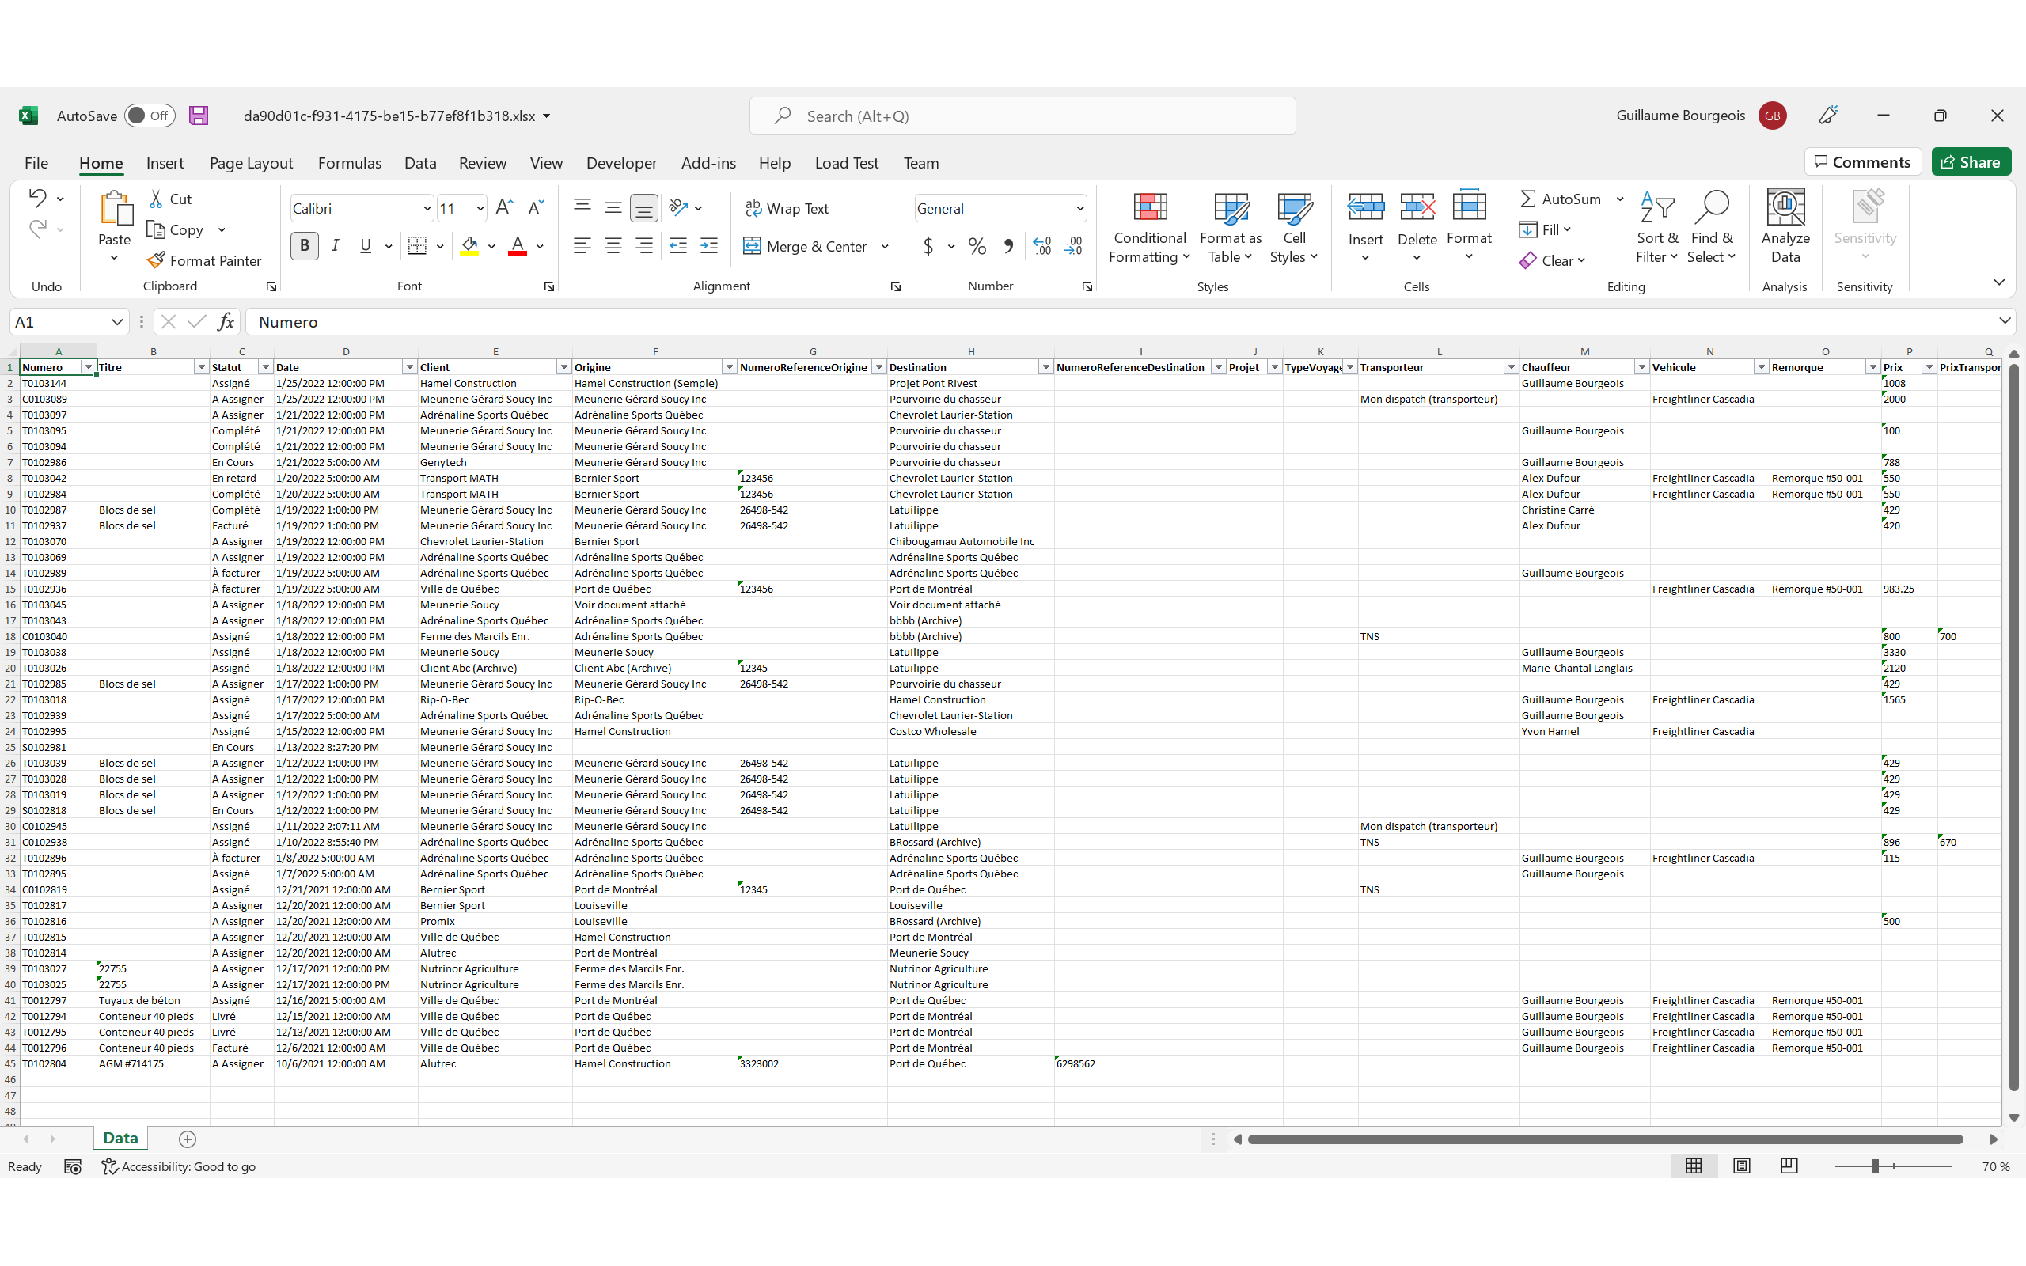2026x1266 pixels.
Task: Increase font size with large A icon
Action: pyautogui.click(x=504, y=207)
